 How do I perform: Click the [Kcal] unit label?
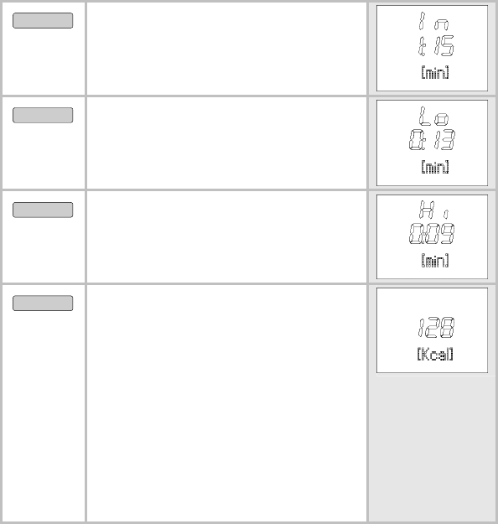tap(435, 354)
